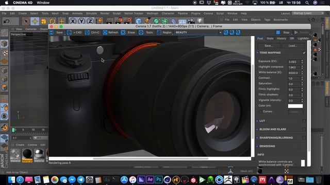Activate the Rotate tool
The width and height of the screenshot is (330, 185).
tap(53, 22)
